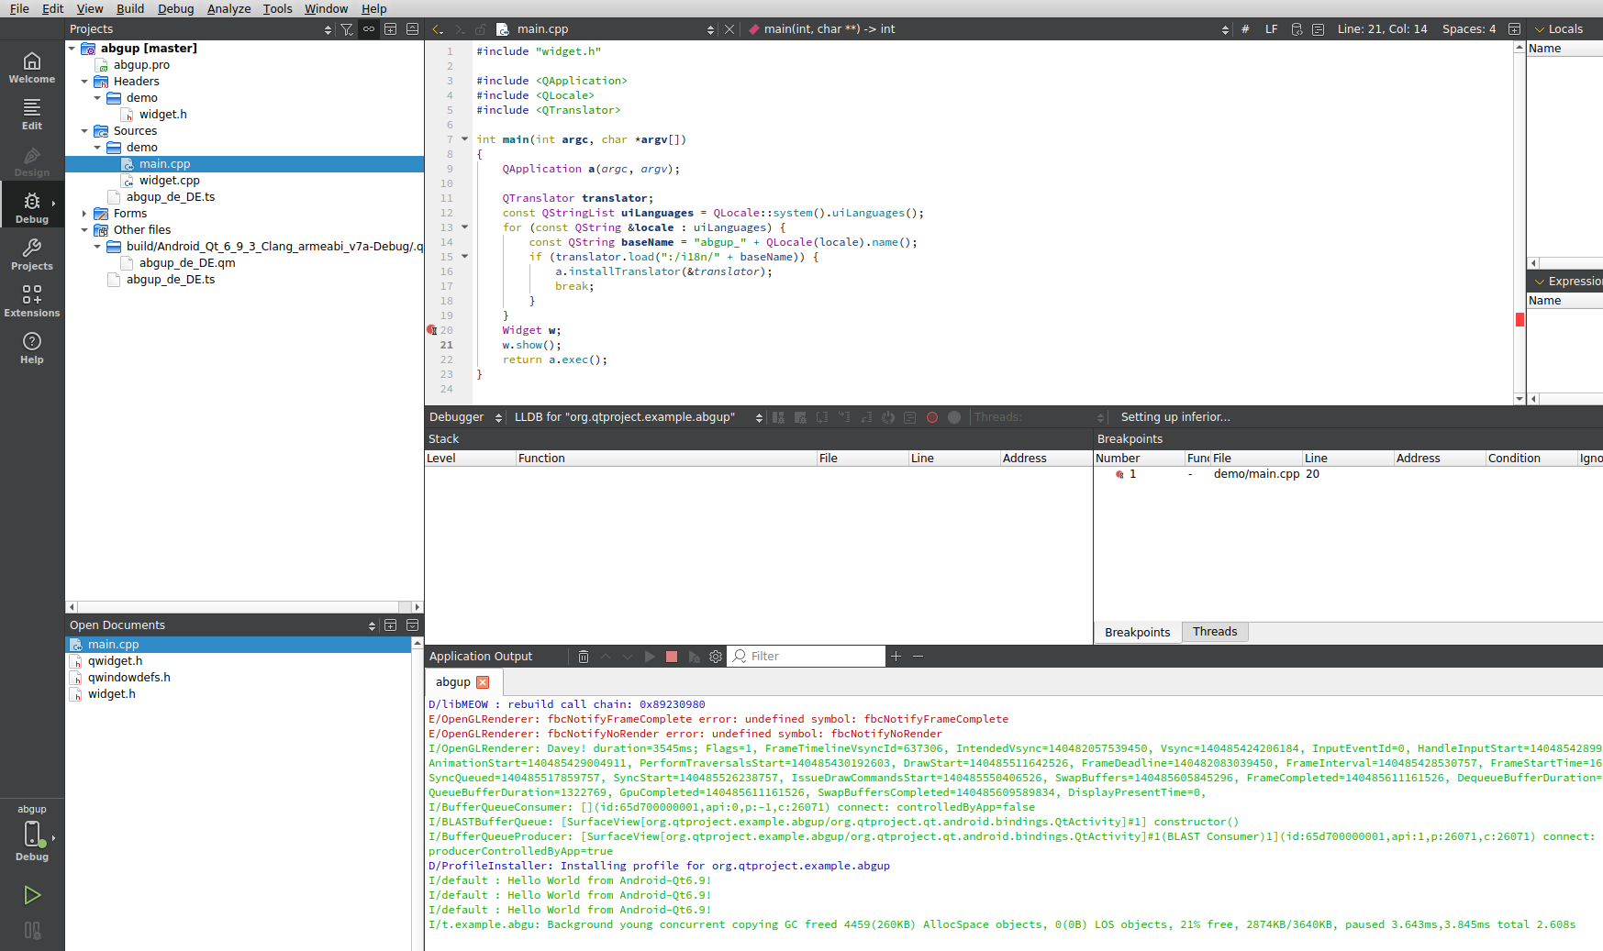This screenshot has height=951, width=1603.
Task: Open the Analyze menu
Action: [x=228, y=8]
